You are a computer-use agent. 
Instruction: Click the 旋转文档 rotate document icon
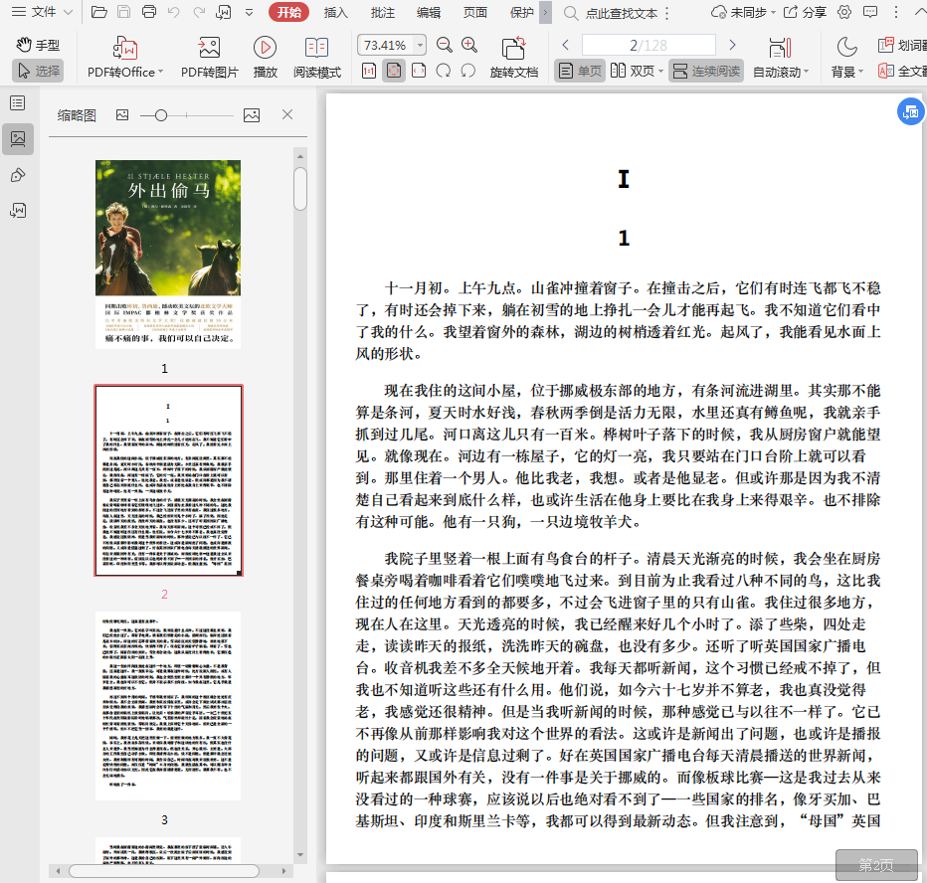[513, 48]
